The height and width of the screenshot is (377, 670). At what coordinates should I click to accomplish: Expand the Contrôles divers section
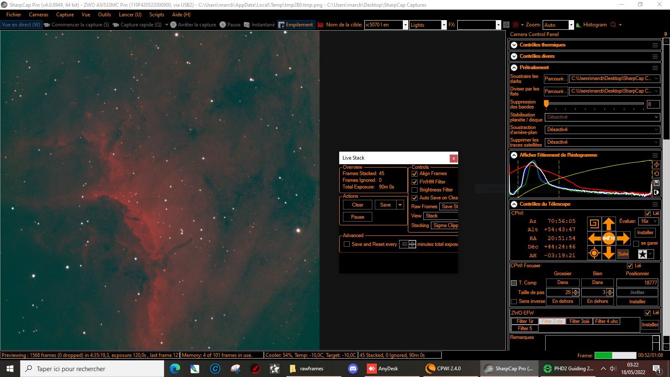514,56
